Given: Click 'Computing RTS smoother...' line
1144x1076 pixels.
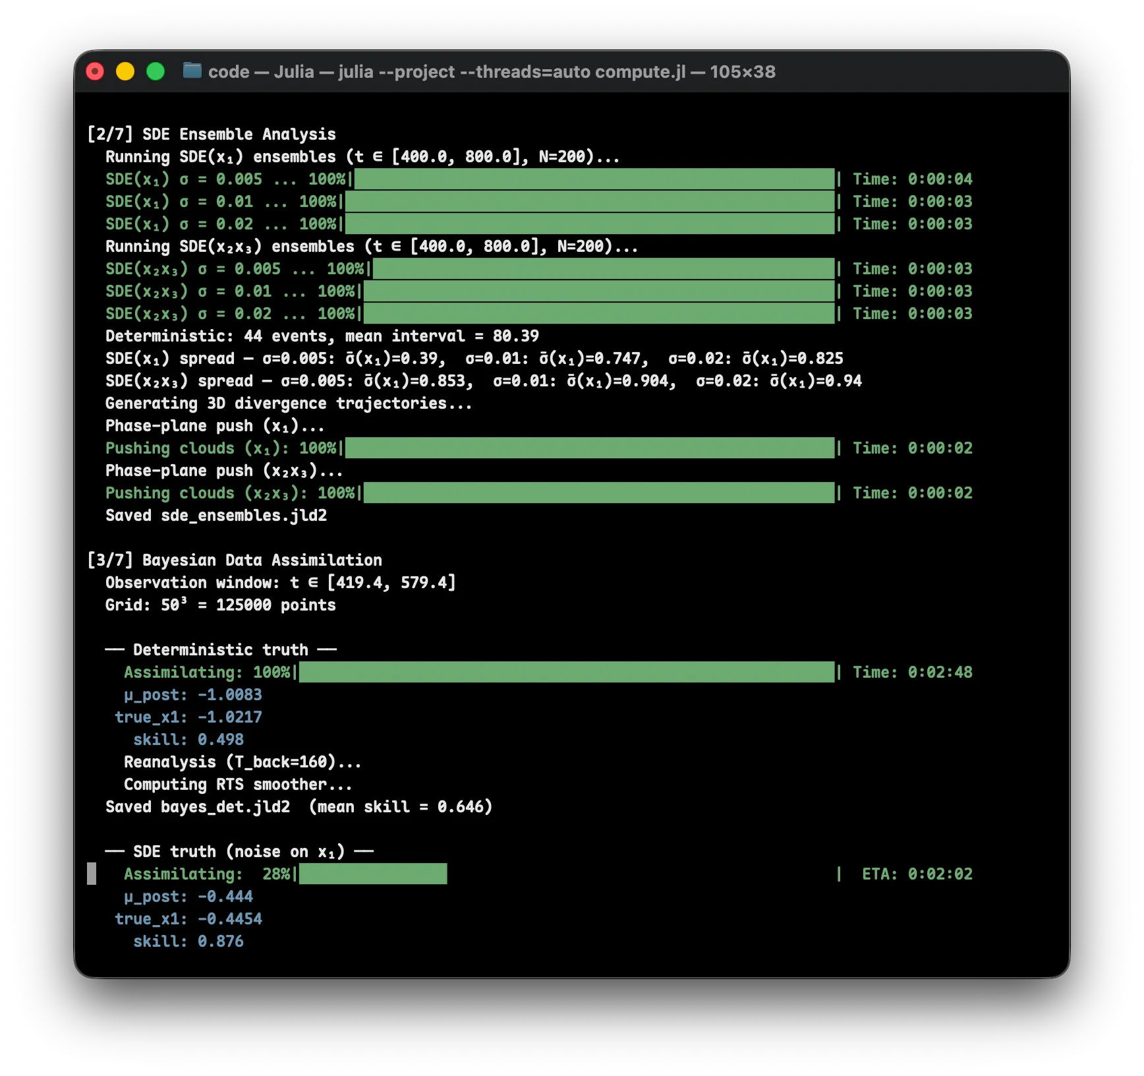Looking at the screenshot, I should 238,785.
